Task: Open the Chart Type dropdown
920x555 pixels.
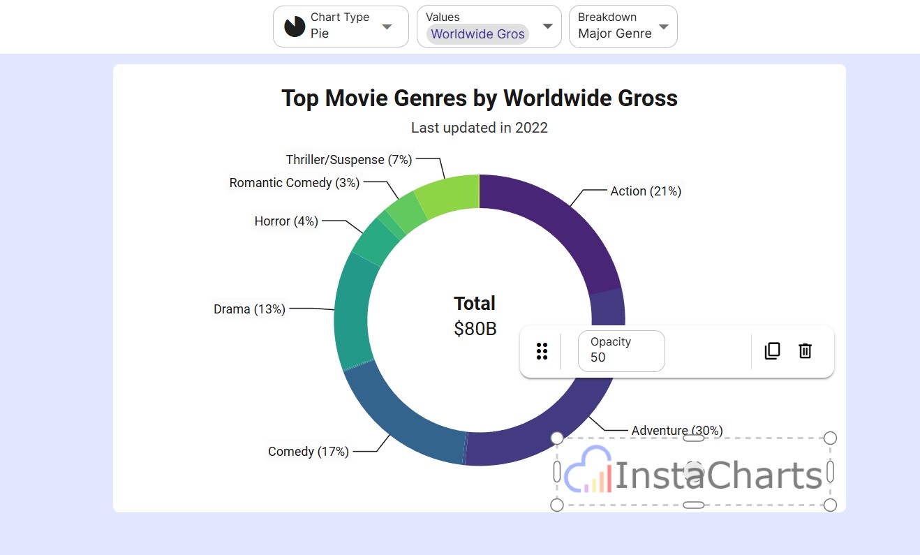Action: point(387,27)
